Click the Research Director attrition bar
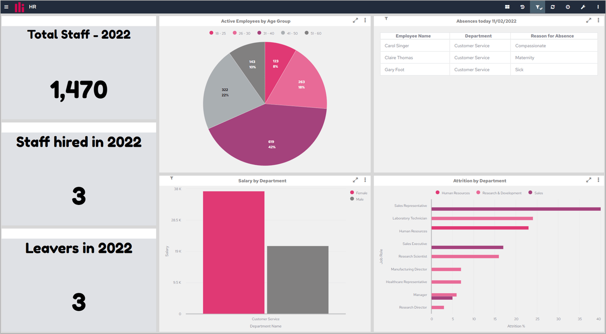Viewport: 606px width, 334px height. (x=438, y=307)
